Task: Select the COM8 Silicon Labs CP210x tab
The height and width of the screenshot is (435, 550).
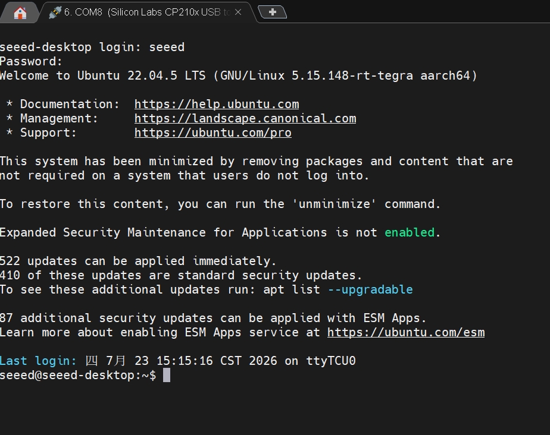Action: 148,12
